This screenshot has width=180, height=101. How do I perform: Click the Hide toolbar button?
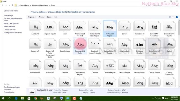55,17
